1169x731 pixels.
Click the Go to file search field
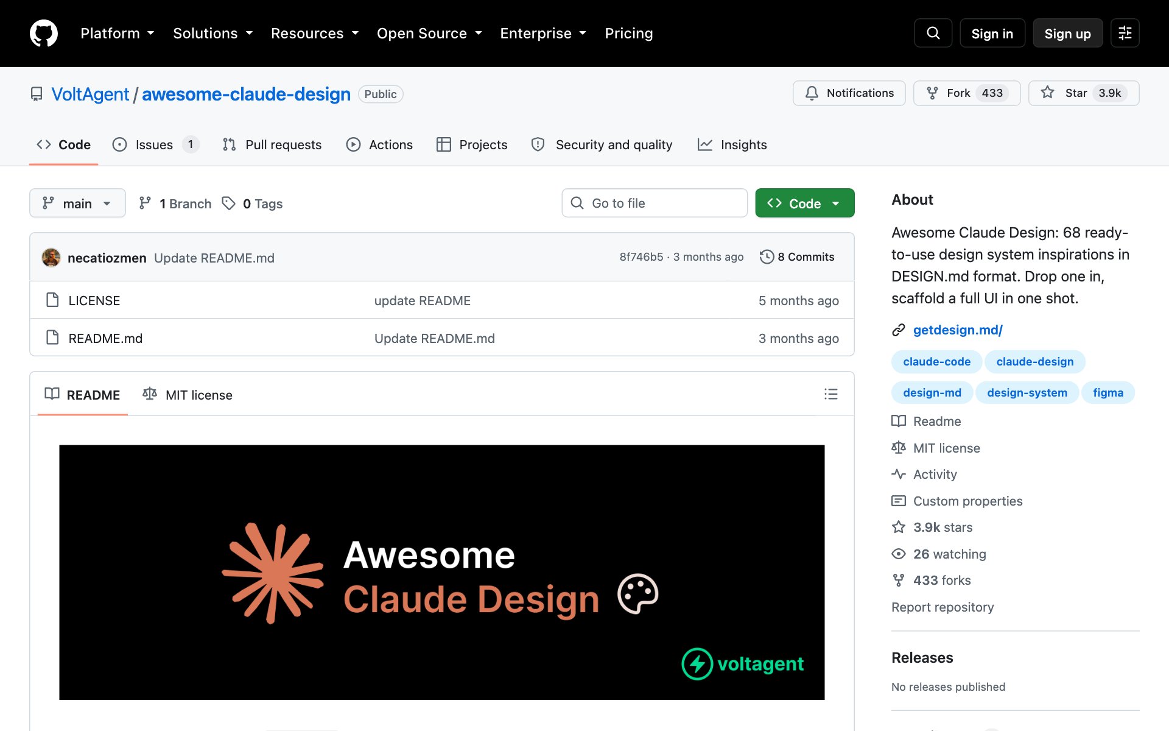655,203
